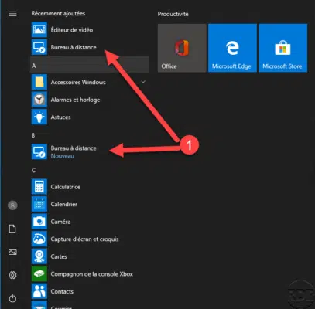
Task: Click the letter A section header
Action: coord(89,66)
